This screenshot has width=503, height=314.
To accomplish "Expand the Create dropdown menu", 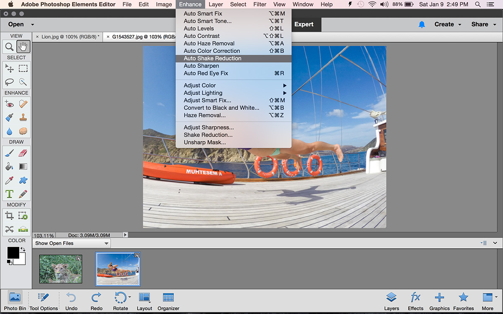I will (448, 24).
